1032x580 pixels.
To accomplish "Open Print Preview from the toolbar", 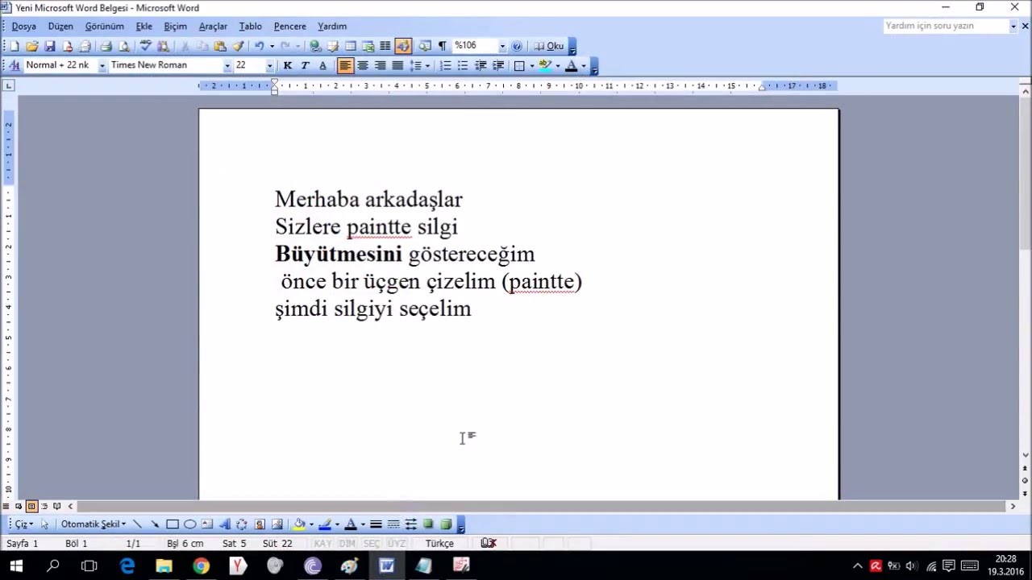I will (x=123, y=46).
